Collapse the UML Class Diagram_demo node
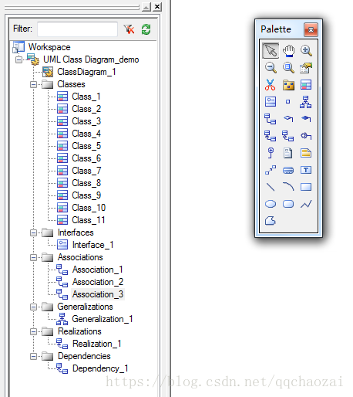Image resolution: width=353 pixels, height=397 pixels. pos(18,59)
